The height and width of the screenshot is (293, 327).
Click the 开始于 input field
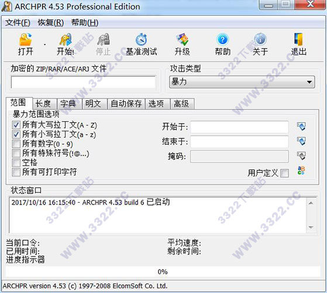pos(239,127)
